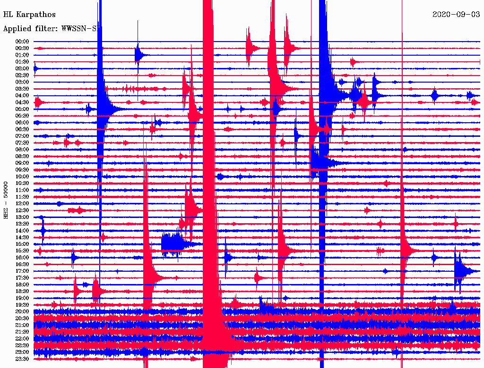Select the 16:00 time label

click(22, 258)
